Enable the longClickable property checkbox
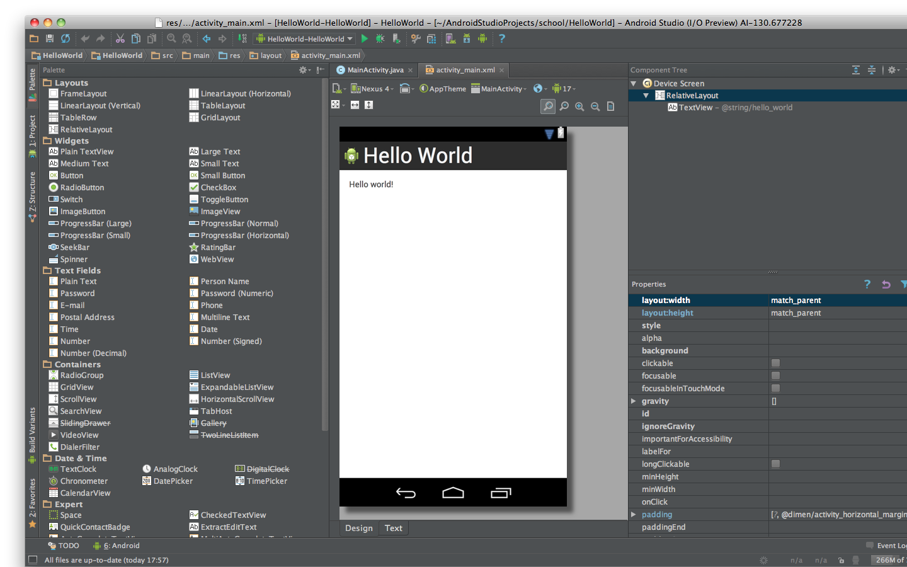 (x=775, y=464)
